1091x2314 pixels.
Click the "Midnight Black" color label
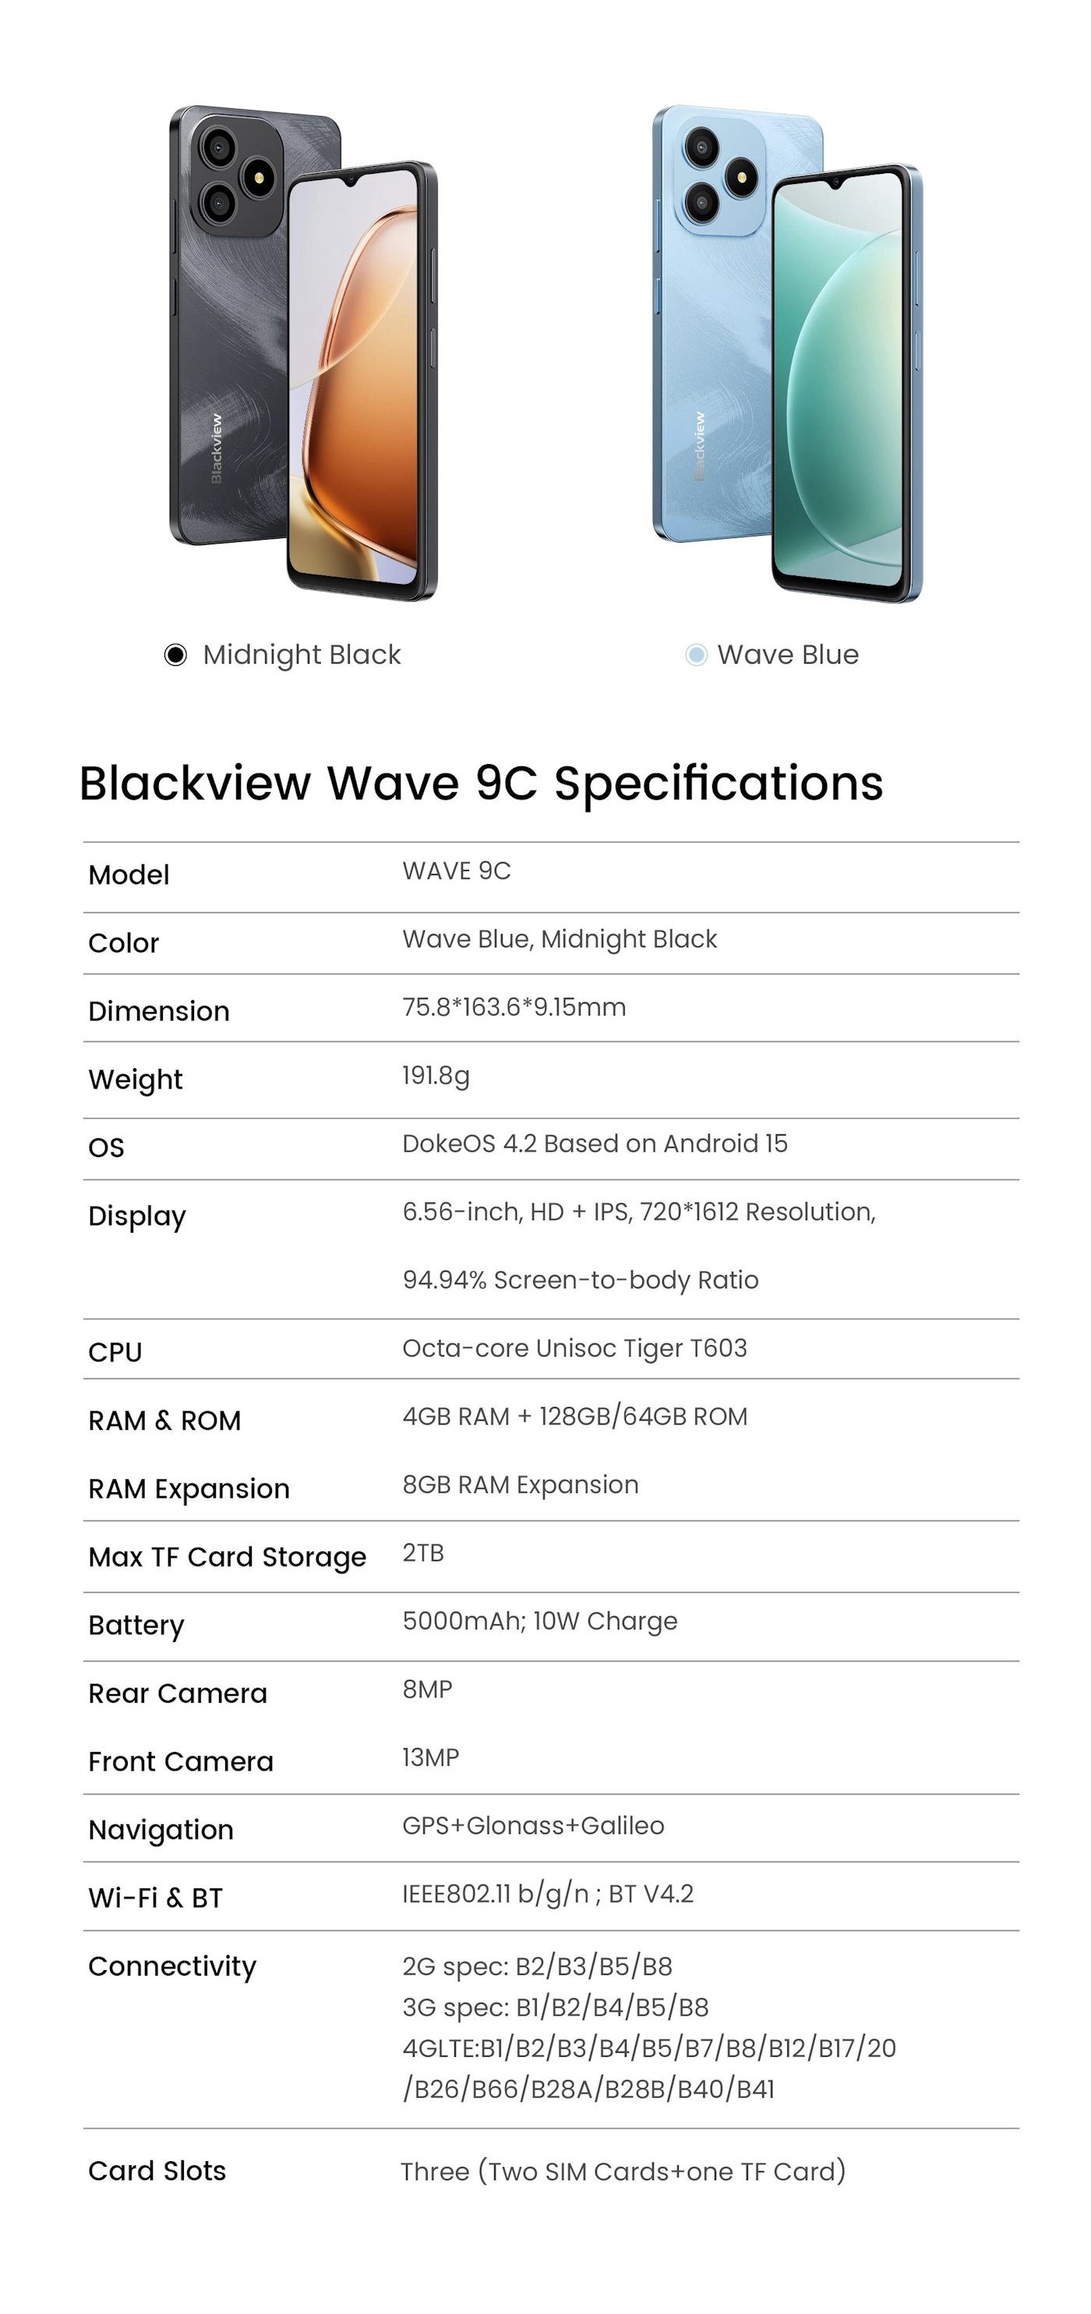coord(302,655)
